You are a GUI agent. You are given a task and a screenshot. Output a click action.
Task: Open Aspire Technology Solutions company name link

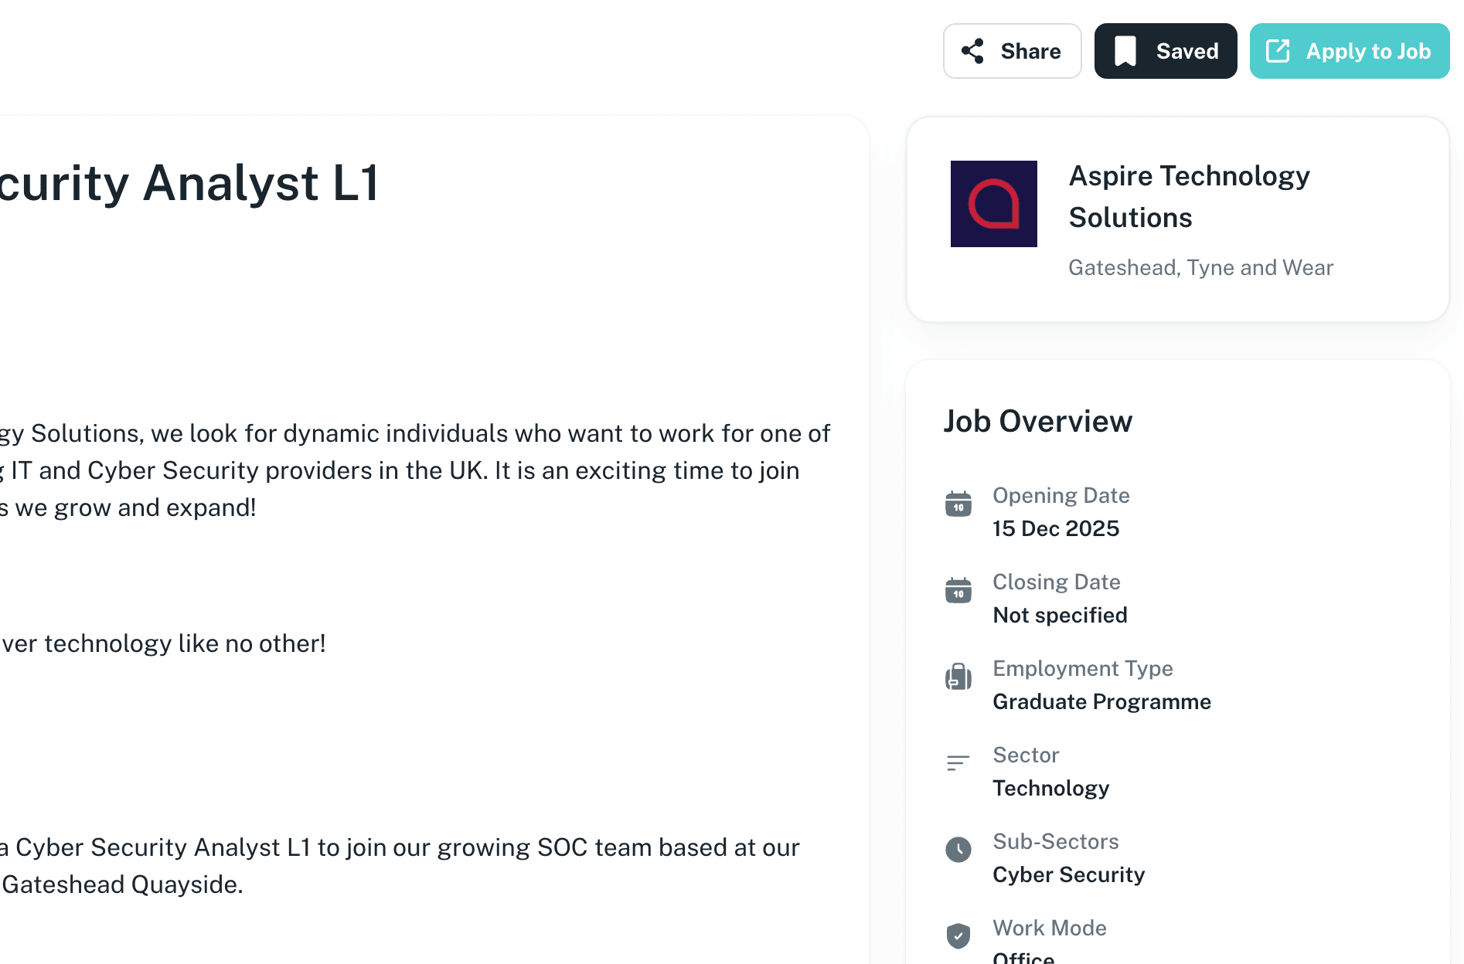pos(1189,196)
